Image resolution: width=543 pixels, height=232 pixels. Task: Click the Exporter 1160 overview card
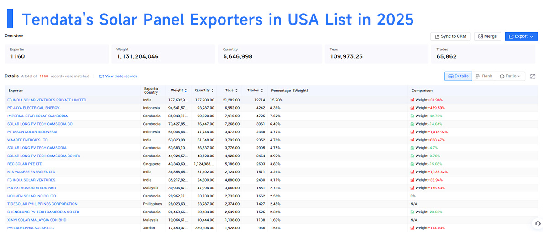[x=56, y=54]
